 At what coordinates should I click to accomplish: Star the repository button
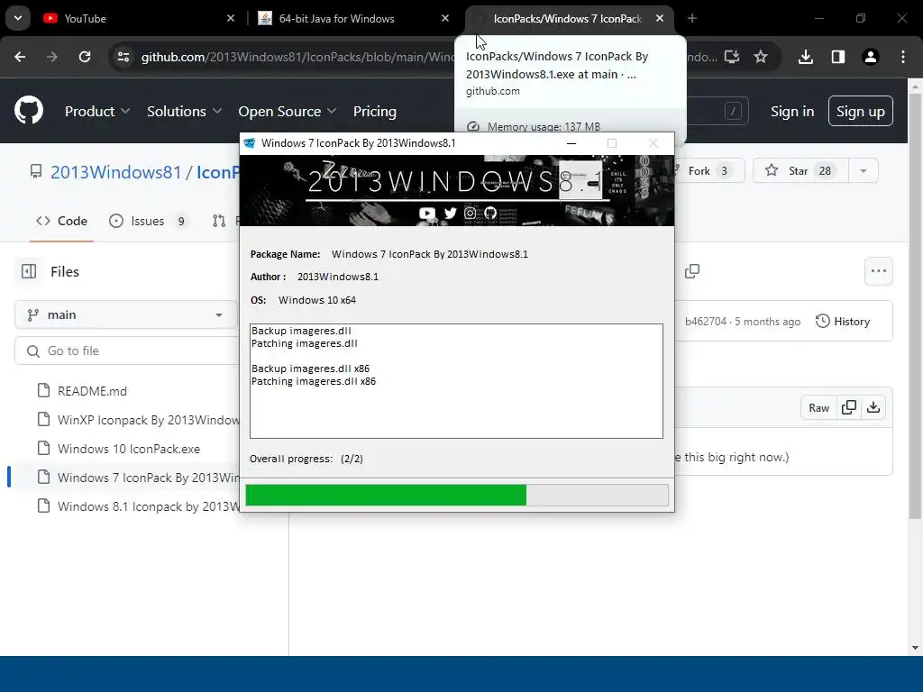click(801, 170)
